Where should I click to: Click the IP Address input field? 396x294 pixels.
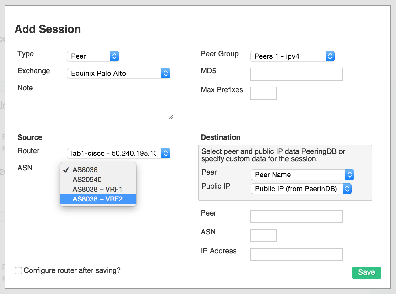pyautogui.click(x=296, y=254)
